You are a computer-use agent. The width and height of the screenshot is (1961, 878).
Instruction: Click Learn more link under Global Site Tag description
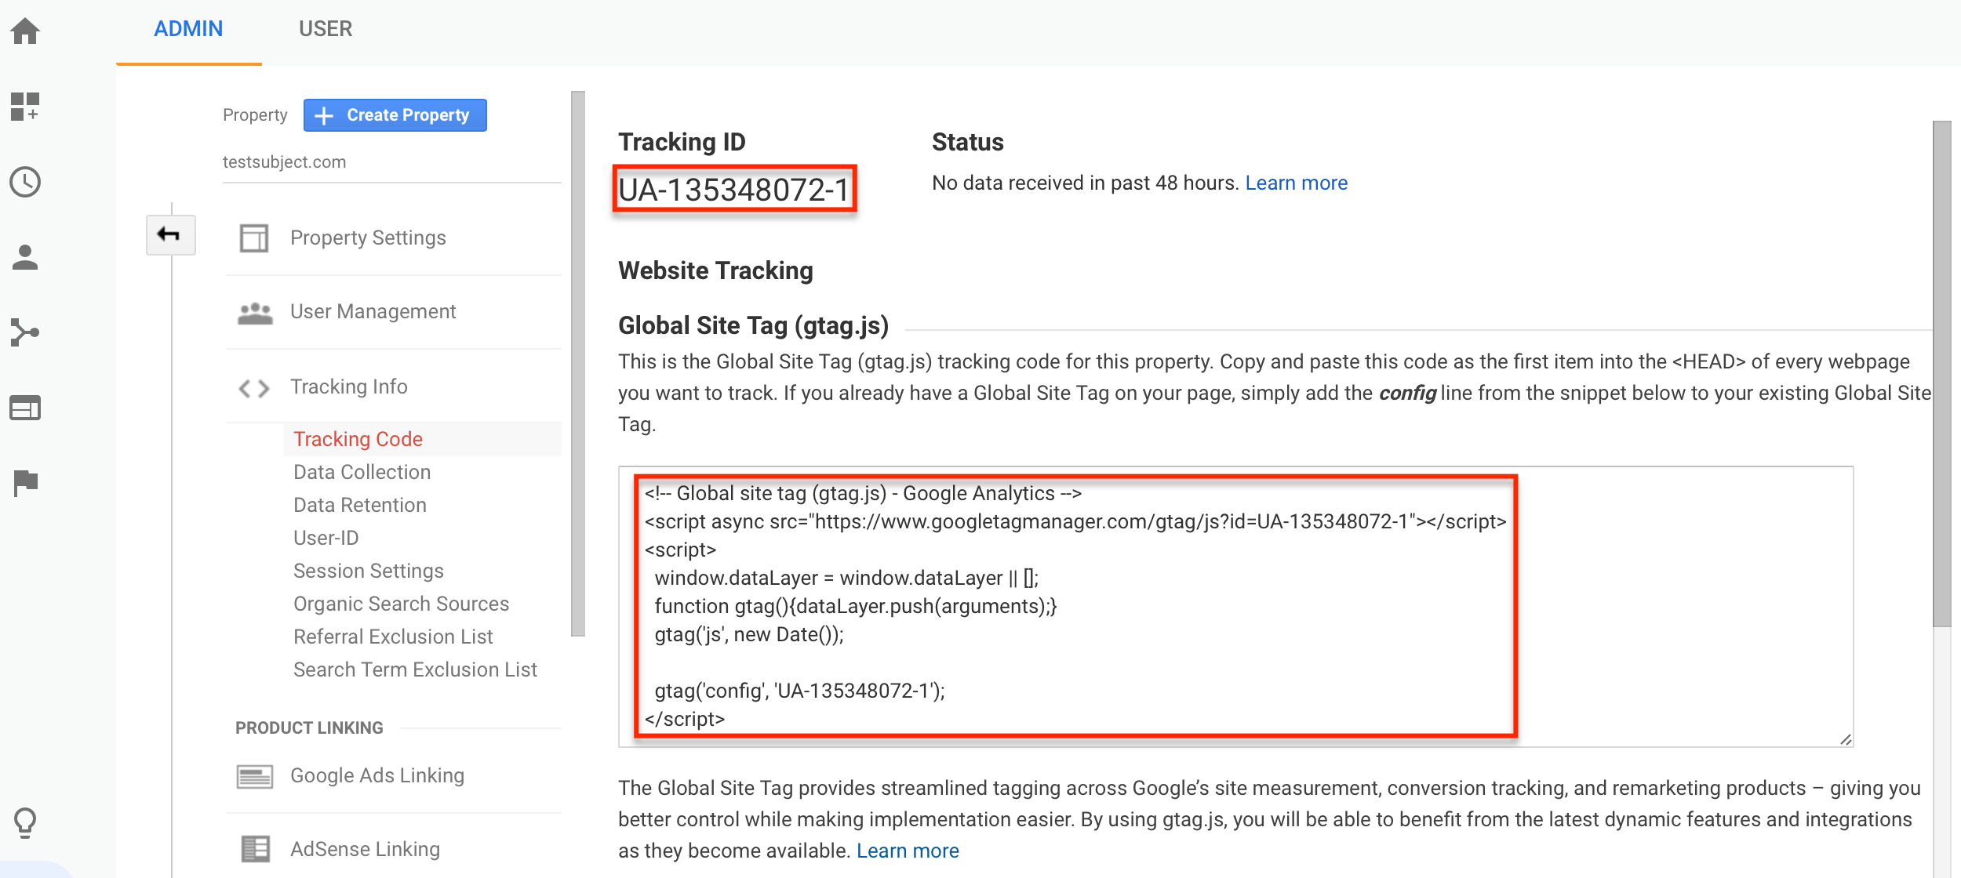[908, 851]
